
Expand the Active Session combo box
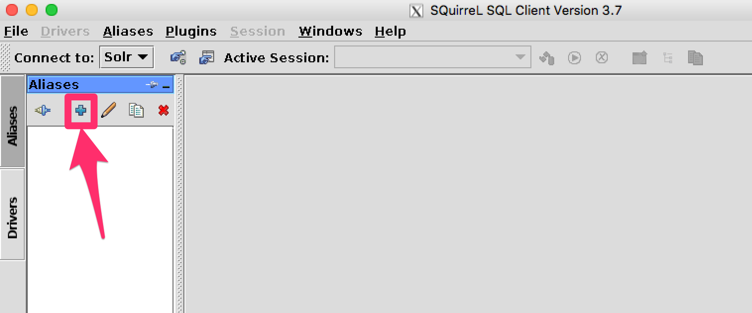520,57
